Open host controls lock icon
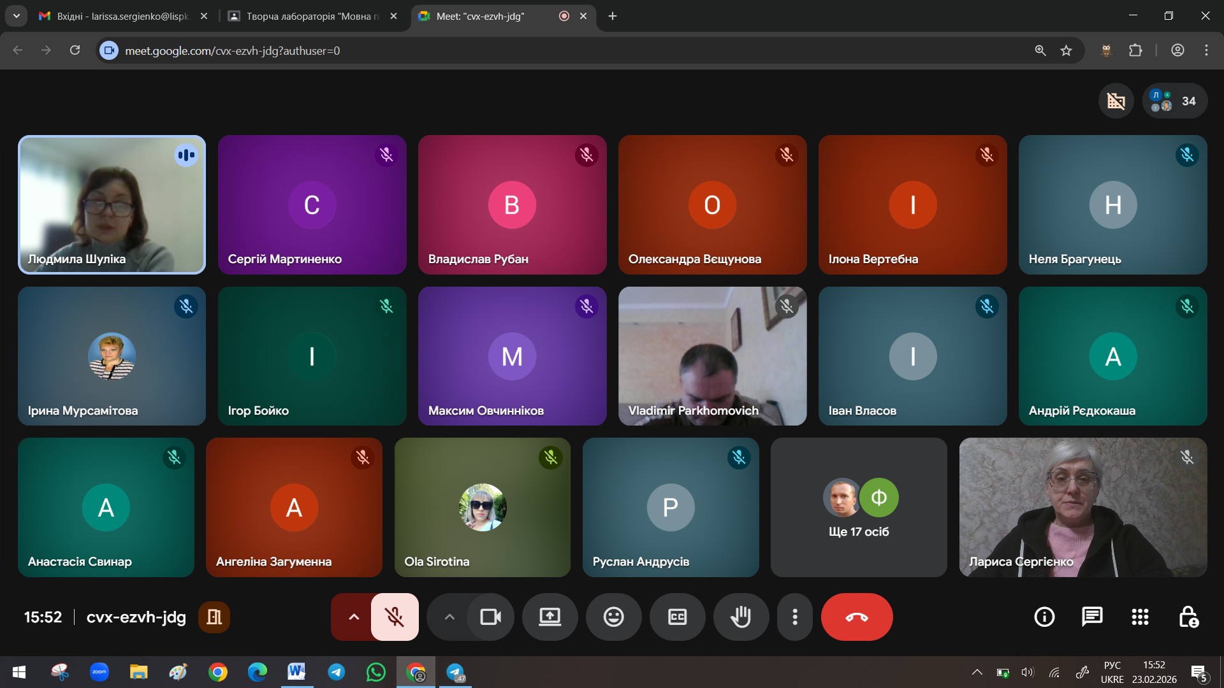 pyautogui.click(x=1188, y=617)
